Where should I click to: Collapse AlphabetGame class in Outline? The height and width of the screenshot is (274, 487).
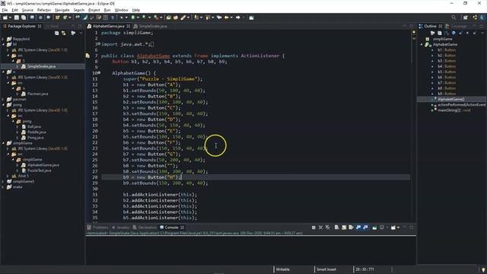click(422, 45)
